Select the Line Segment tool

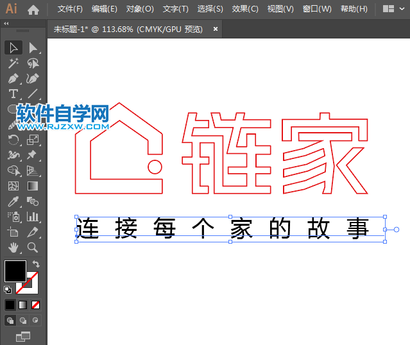pos(33,94)
